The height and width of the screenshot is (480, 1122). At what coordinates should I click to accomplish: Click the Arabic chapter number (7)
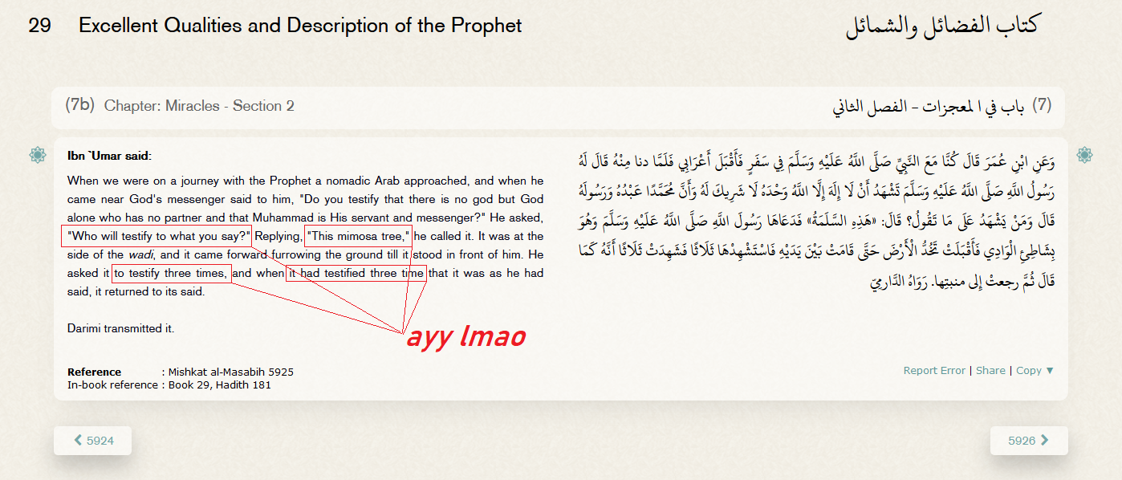point(1042,105)
